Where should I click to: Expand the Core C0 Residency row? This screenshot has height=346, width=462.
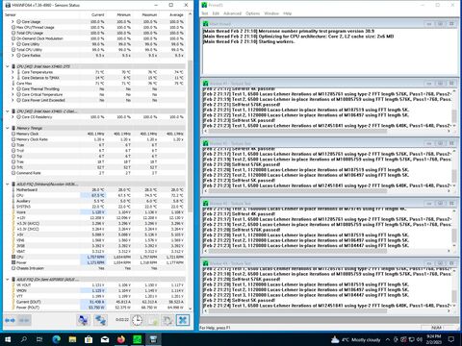coord(13,117)
